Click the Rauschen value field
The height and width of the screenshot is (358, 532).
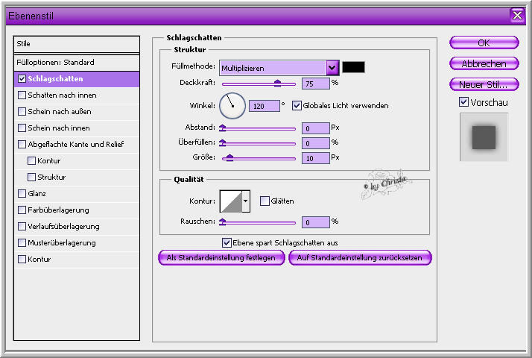click(x=315, y=222)
